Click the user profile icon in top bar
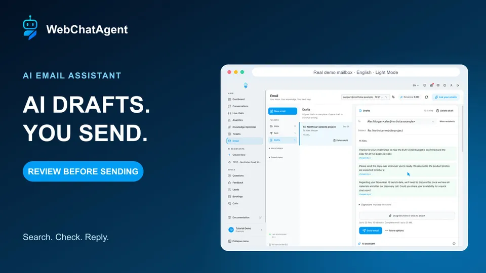The image size is (486, 273). (451, 85)
